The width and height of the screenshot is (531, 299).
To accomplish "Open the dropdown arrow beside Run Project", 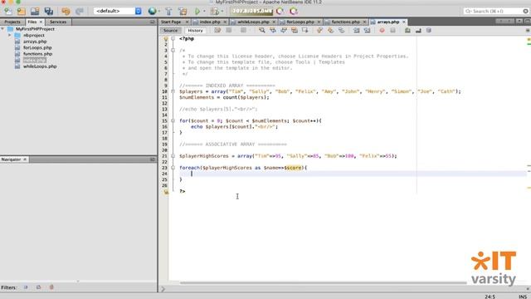I will coord(204,11).
